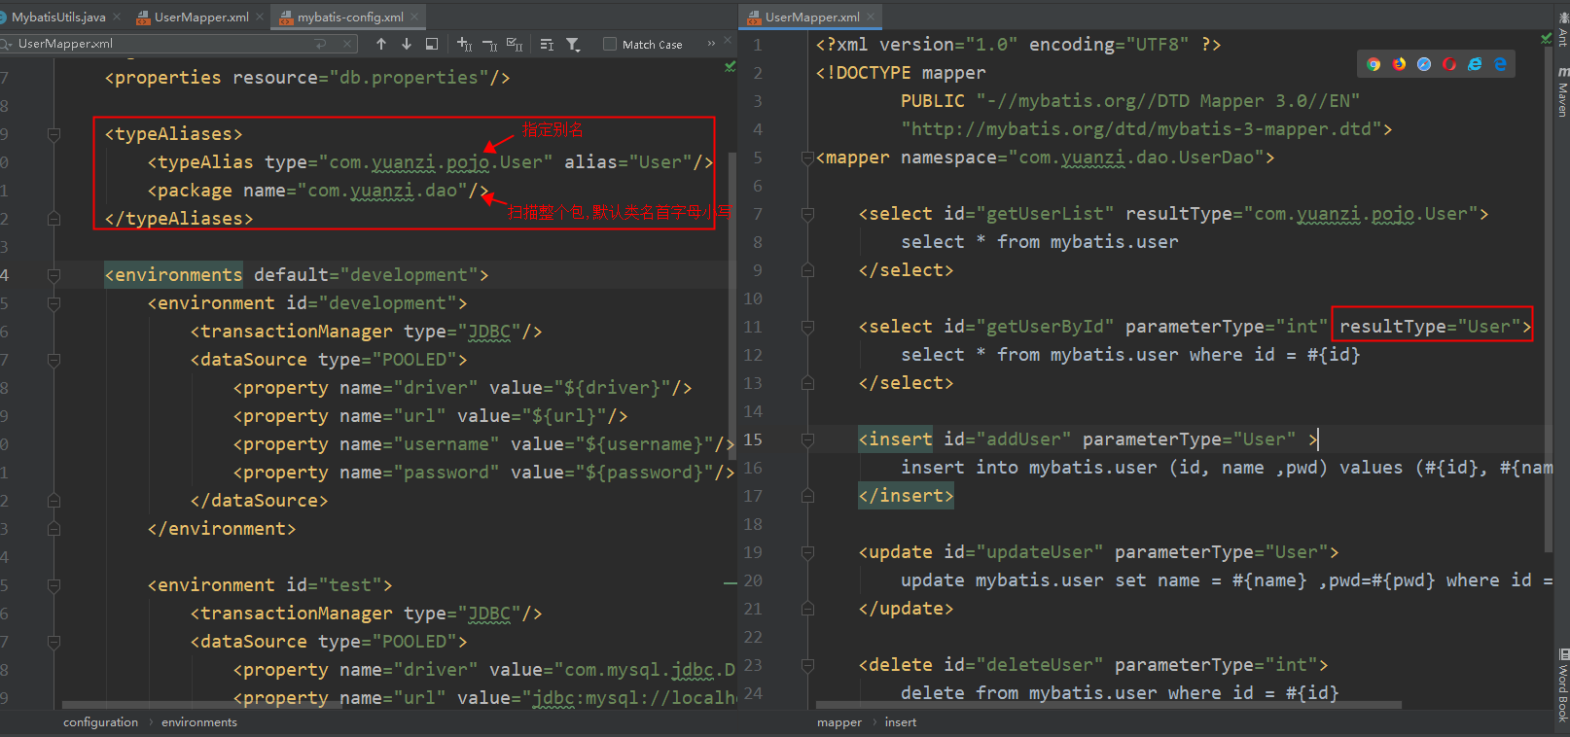
Task: Close the MybatisUtils.java tab
Action: (x=117, y=17)
